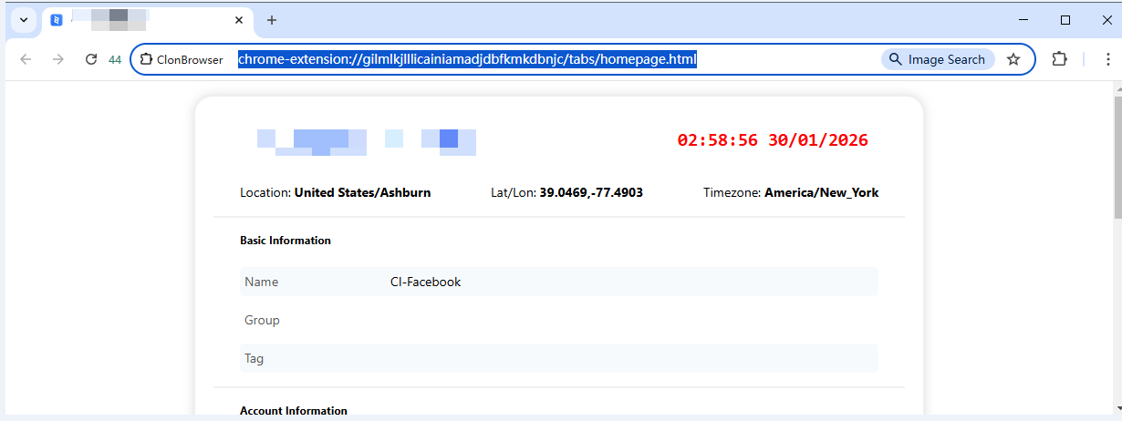
Task: Click the highlighted URL in the address bar
Action: (468, 59)
